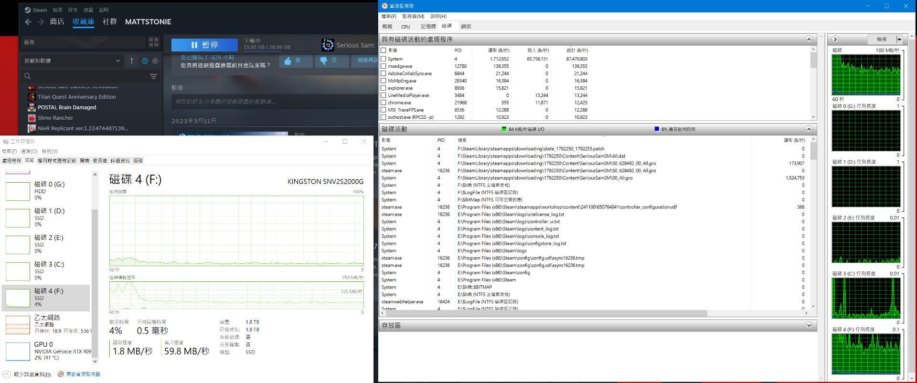Select 磁碟 2 (E:) graph in Task Manager

point(18,244)
